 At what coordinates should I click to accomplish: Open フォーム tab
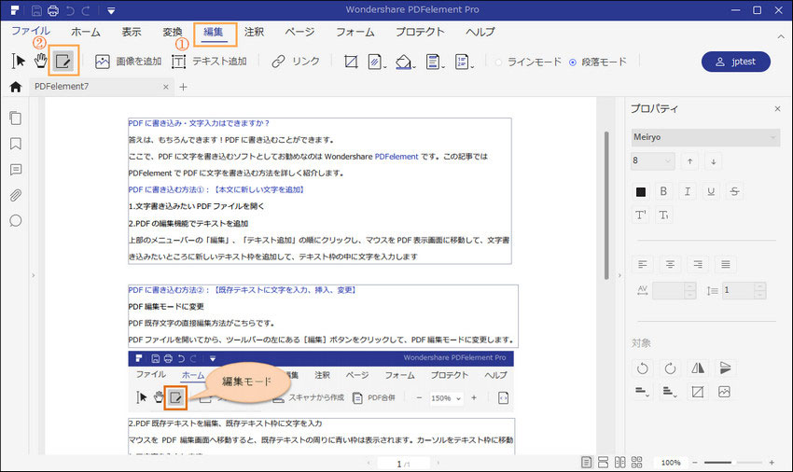pos(355,32)
